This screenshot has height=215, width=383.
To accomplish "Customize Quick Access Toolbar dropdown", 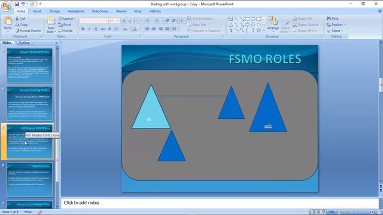I will click(40, 4).
